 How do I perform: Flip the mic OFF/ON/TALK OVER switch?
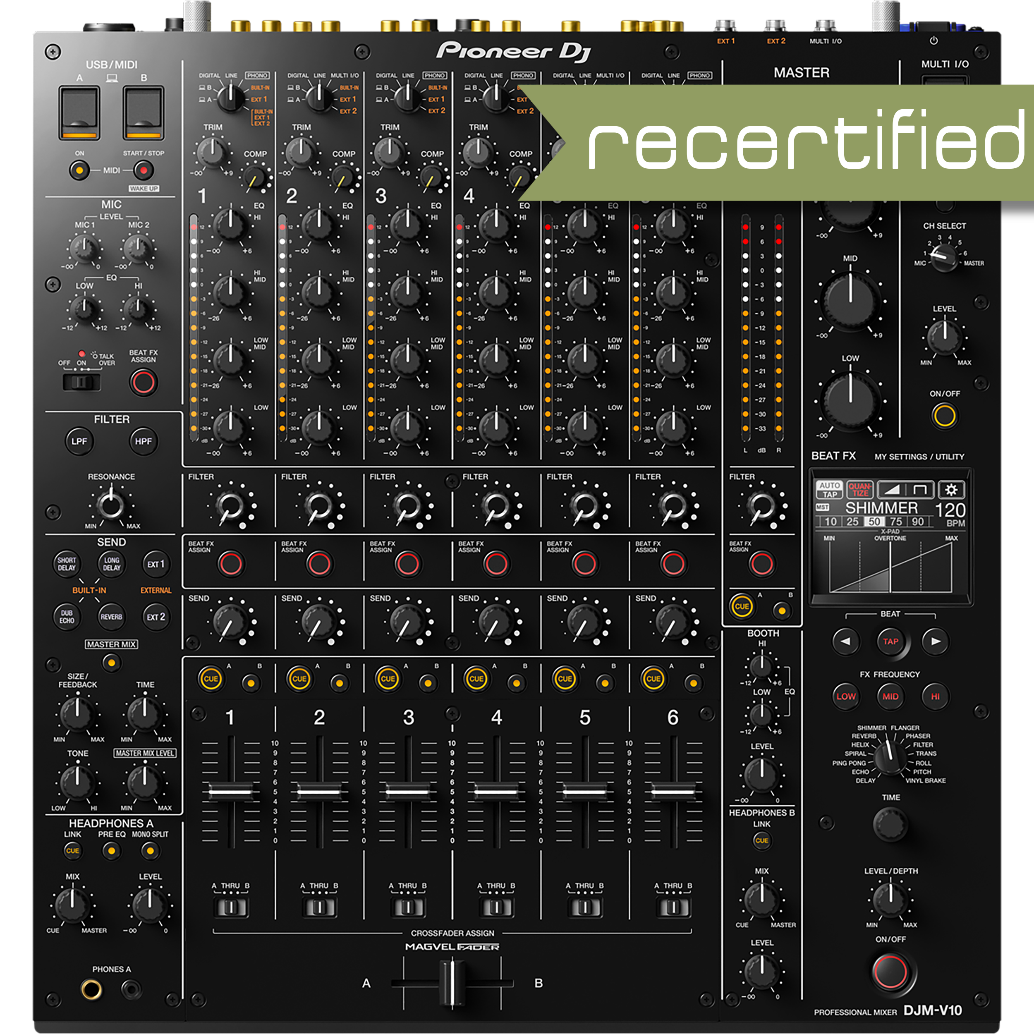click(x=81, y=382)
